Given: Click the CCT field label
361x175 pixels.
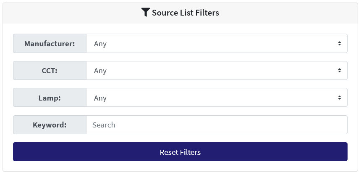Looking at the screenshot, I should coord(50,71).
